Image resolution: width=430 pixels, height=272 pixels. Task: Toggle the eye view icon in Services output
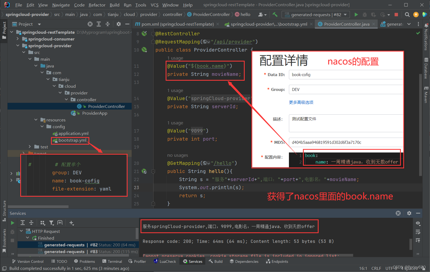pos(418,223)
